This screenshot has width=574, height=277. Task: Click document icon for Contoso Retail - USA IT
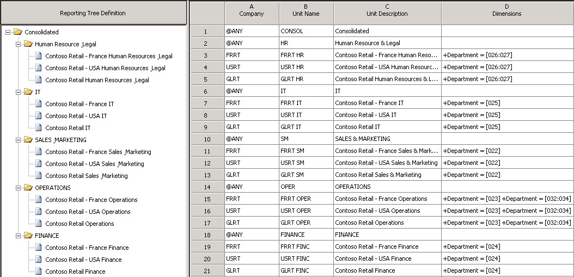tap(39, 115)
